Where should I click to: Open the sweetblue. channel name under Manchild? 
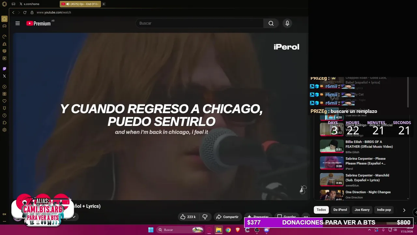click(x=352, y=185)
